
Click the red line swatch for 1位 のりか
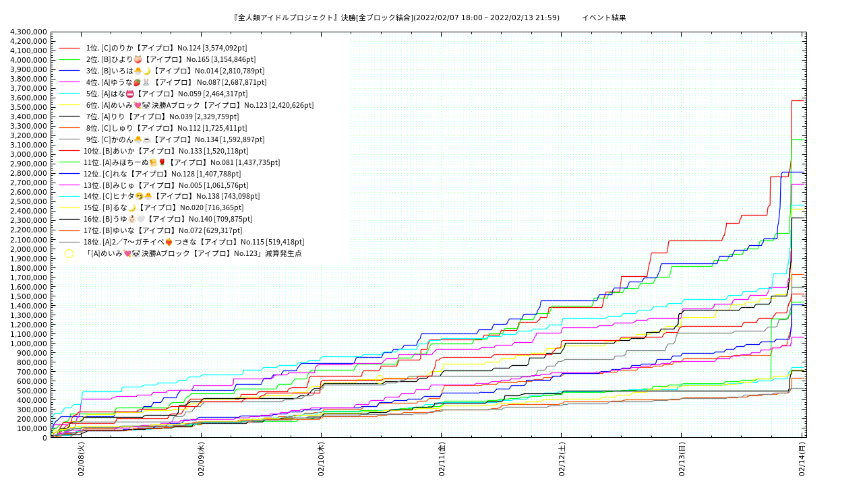pyautogui.click(x=69, y=48)
